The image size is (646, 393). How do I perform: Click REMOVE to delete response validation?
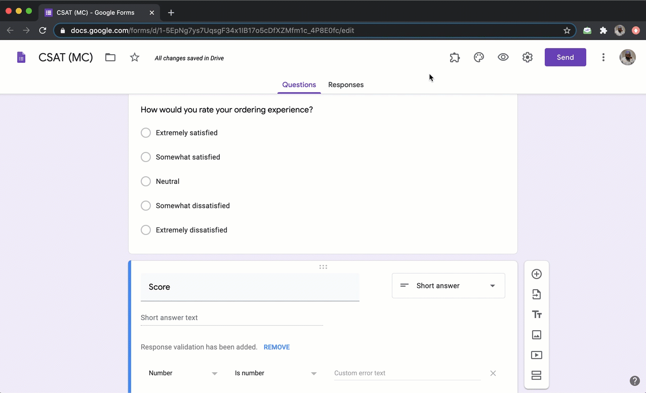tap(276, 347)
